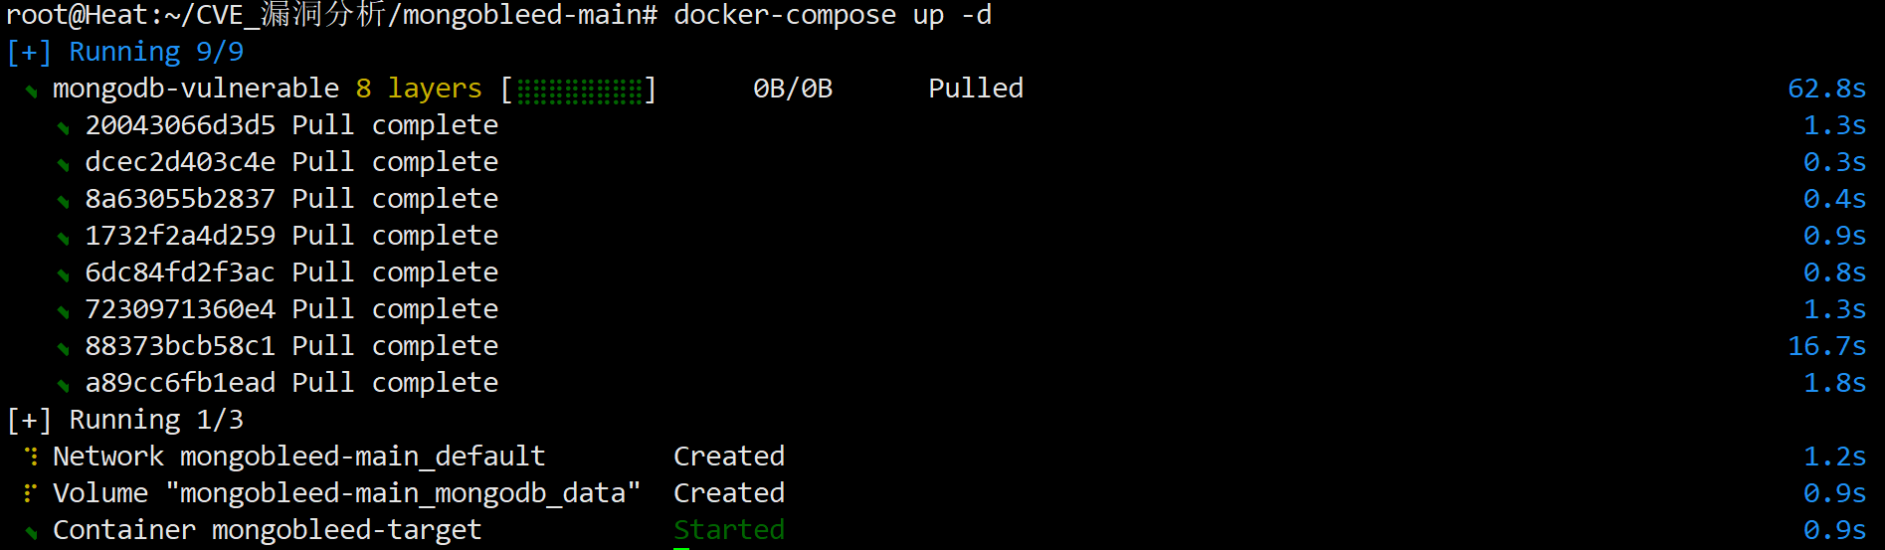Click the checkmark before layer dcec2d403c4e
This screenshot has width=1885, height=550.
pos(64,165)
